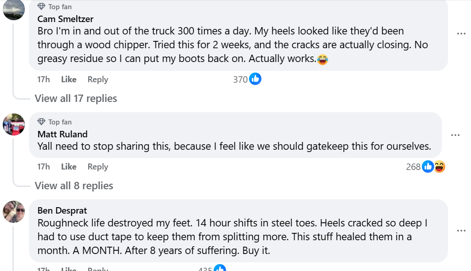Click the Top fan badge above Matt Ruland
This screenshot has width=471, height=271.
pyautogui.click(x=41, y=122)
